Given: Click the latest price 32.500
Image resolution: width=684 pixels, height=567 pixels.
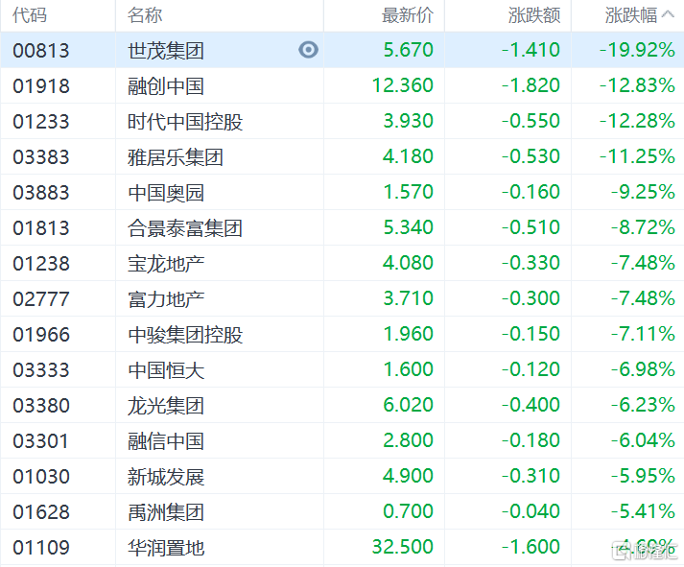Looking at the screenshot, I should coord(403,547).
